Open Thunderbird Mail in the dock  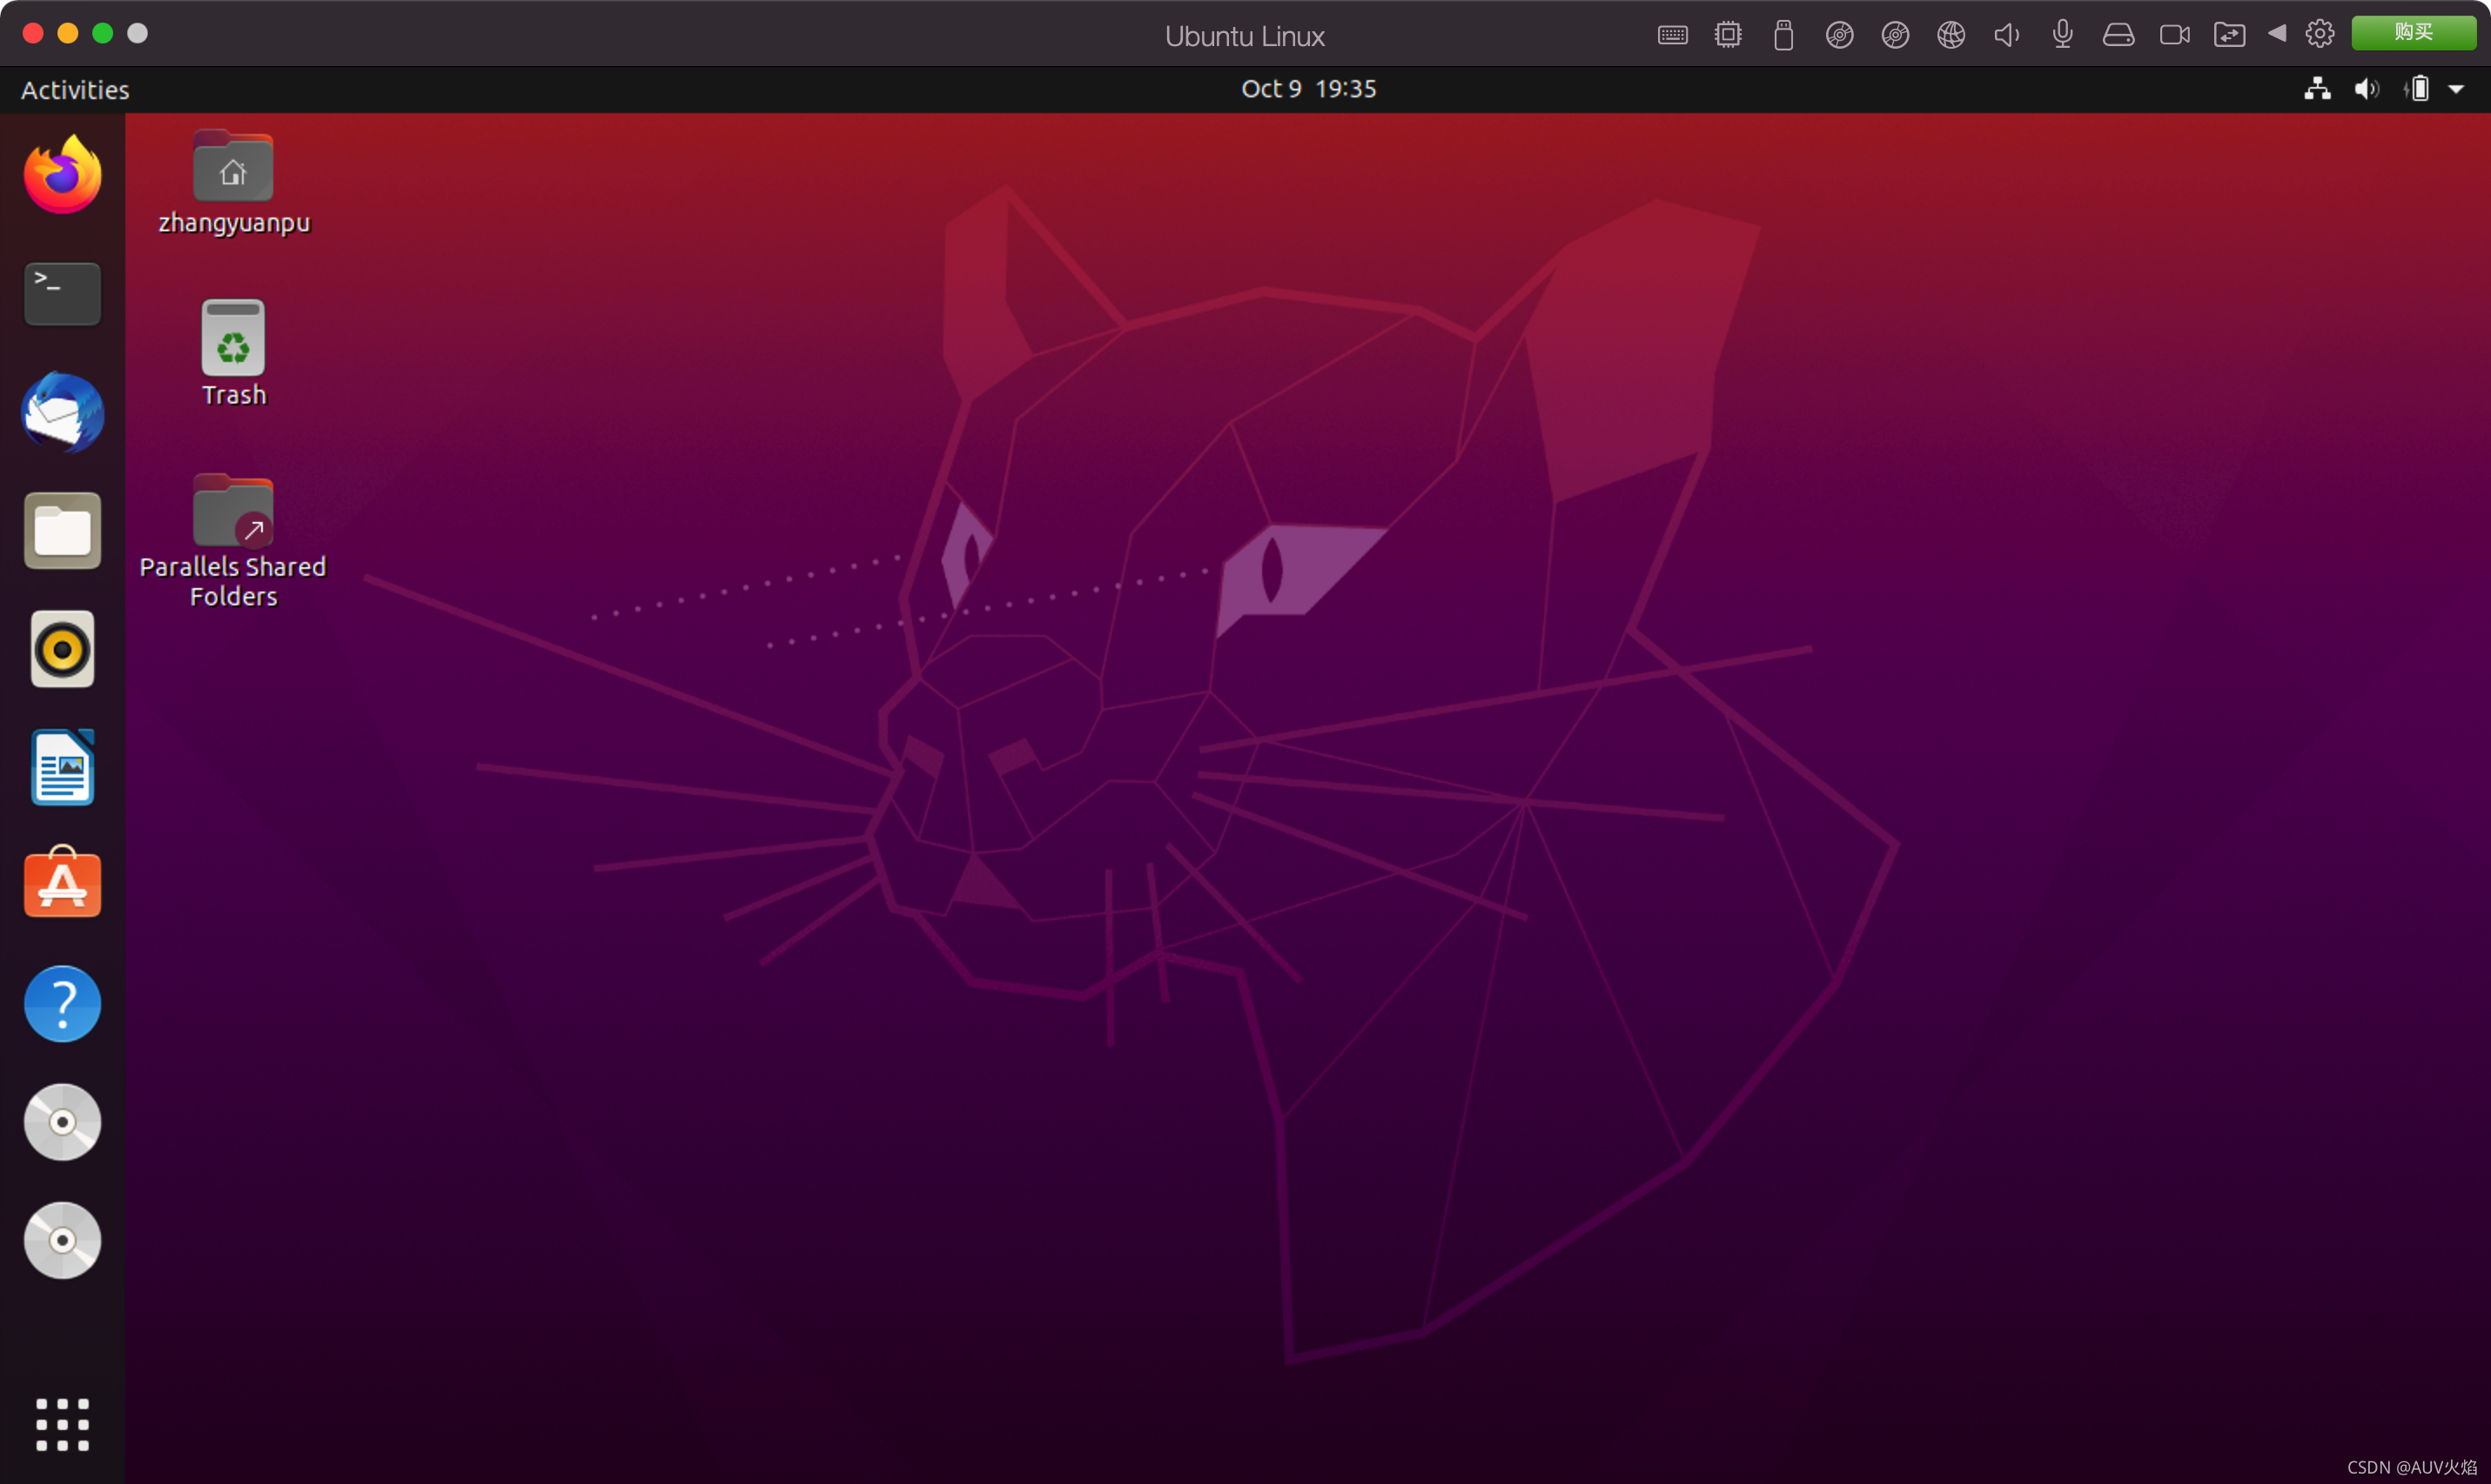coord(62,412)
